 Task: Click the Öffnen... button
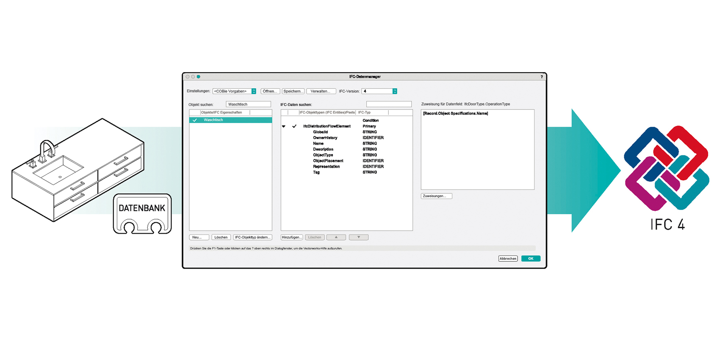[270, 91]
